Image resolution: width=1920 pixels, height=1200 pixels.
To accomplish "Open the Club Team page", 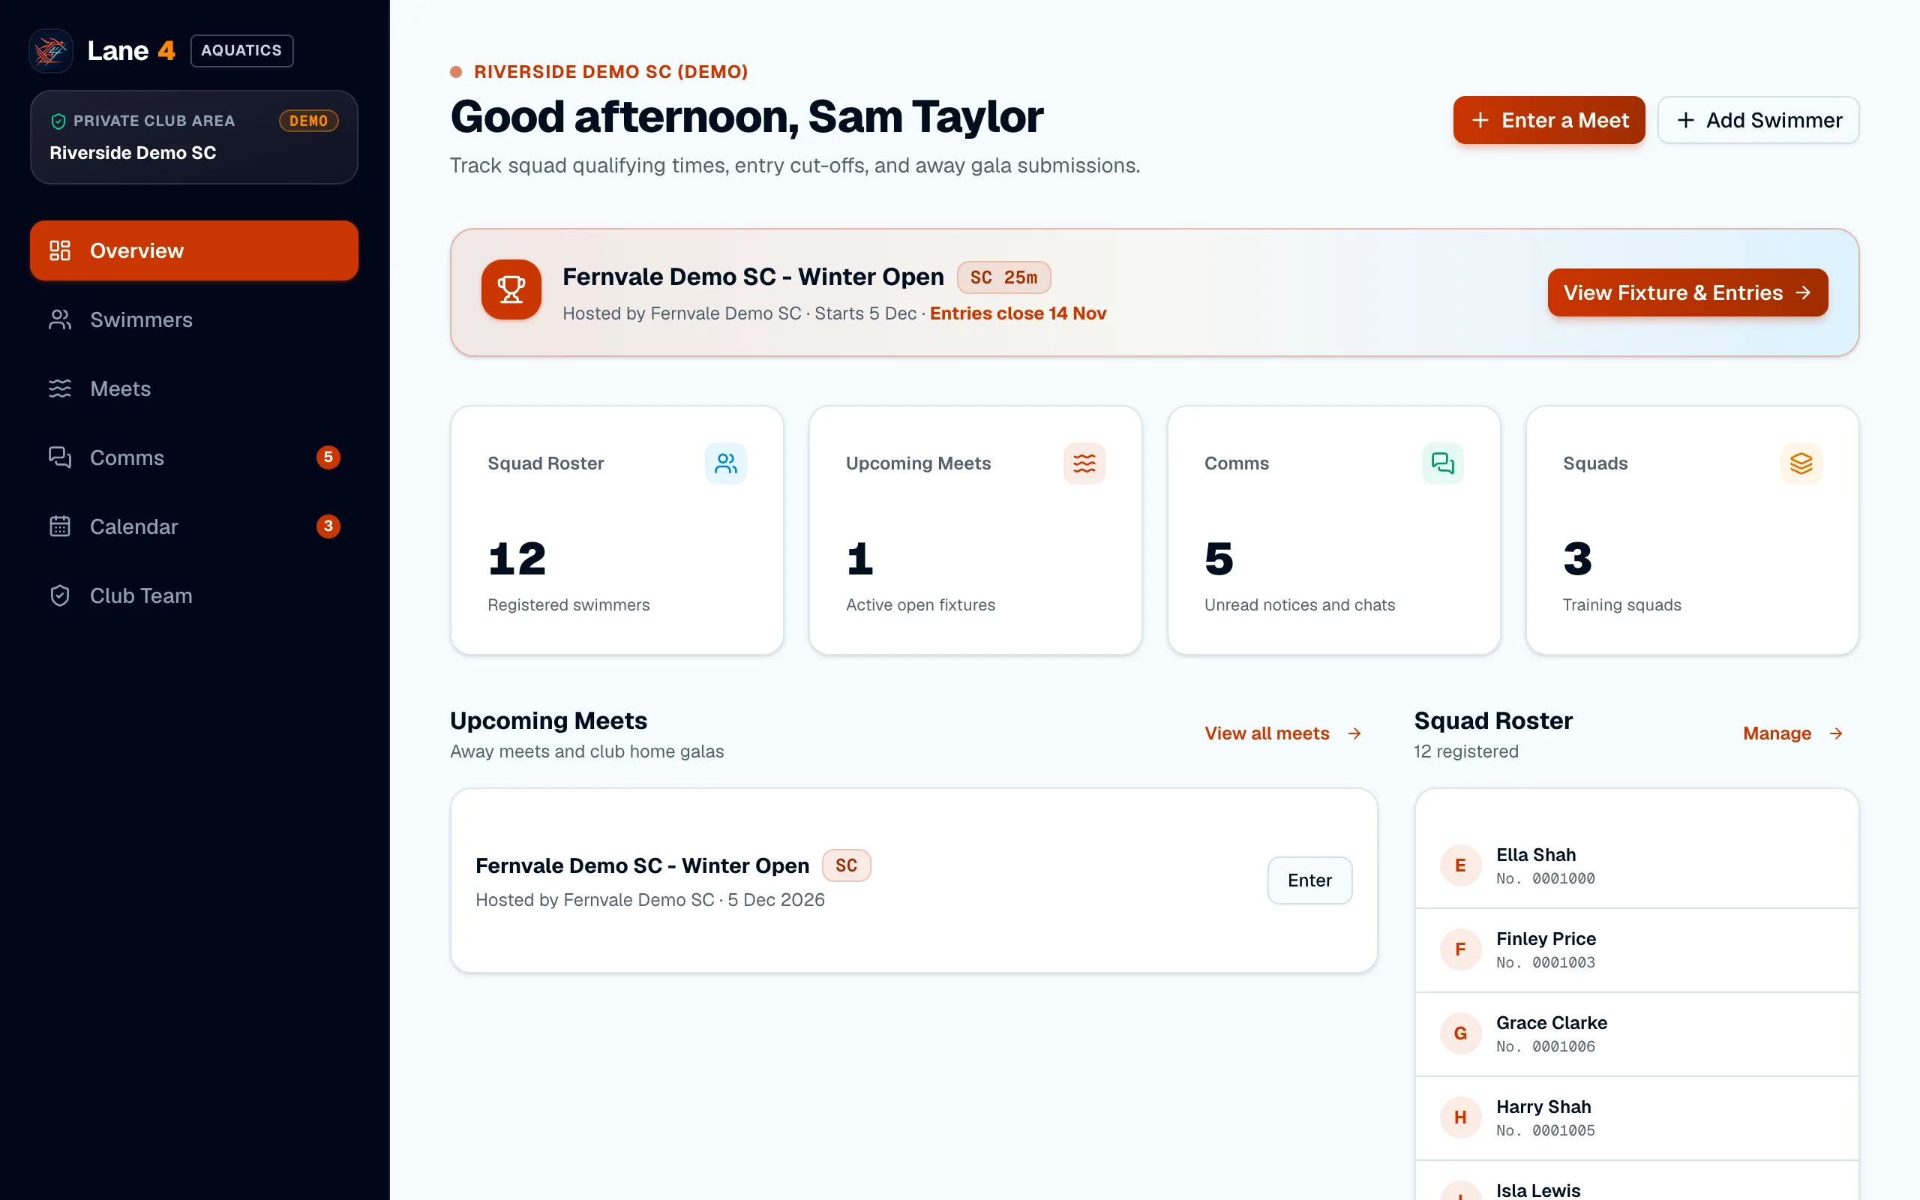I will click(x=194, y=596).
